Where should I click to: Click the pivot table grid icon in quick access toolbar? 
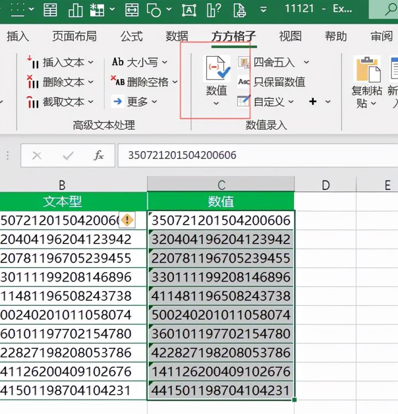tap(97, 10)
